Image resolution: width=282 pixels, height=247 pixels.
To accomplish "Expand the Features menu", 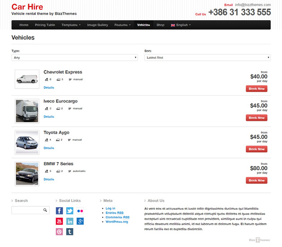I will click(x=123, y=25).
